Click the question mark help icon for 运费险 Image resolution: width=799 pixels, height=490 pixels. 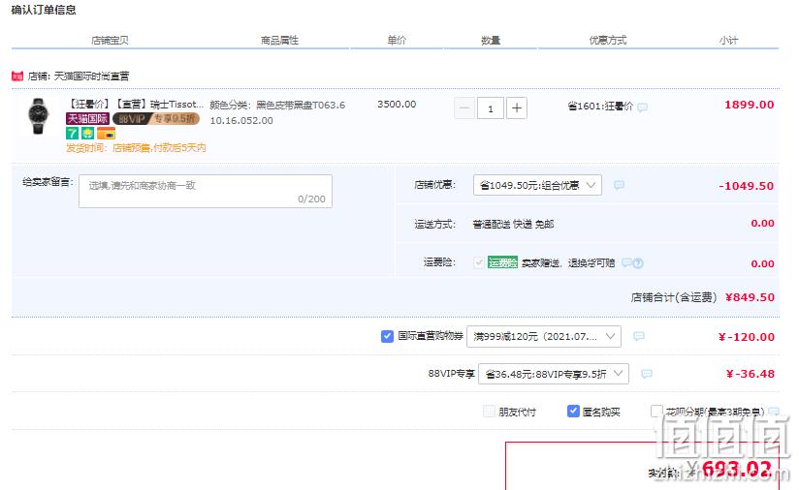click(638, 263)
